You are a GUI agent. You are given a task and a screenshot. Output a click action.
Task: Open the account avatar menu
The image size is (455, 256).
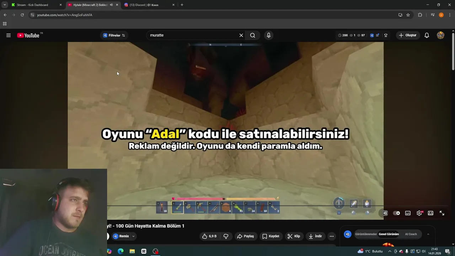tap(440, 35)
